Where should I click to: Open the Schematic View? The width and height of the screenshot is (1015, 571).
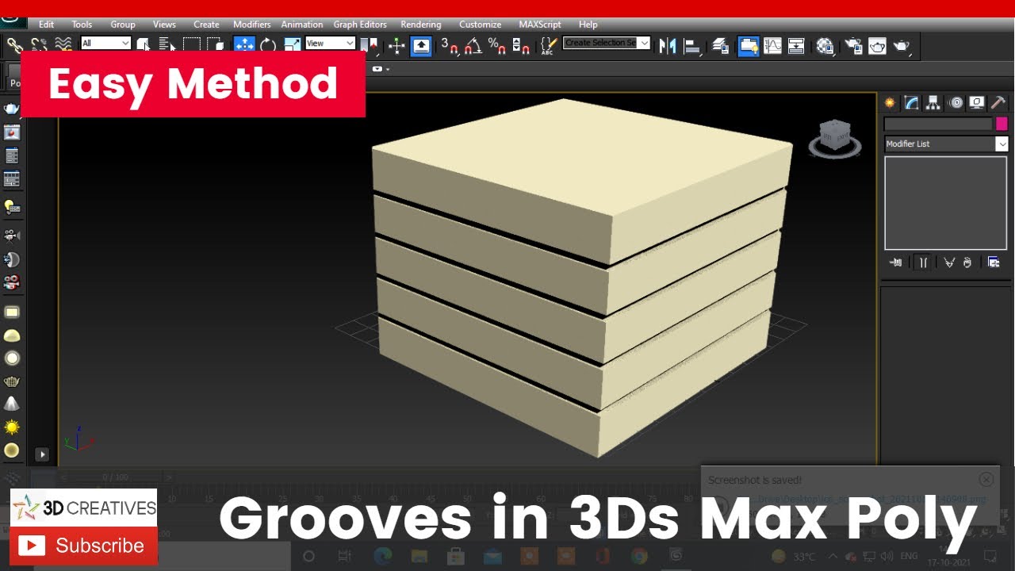[796, 46]
